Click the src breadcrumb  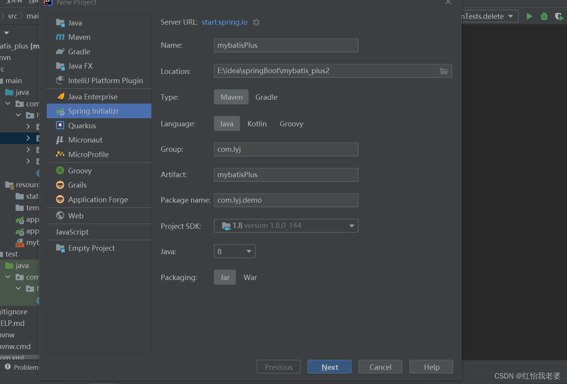pos(13,16)
